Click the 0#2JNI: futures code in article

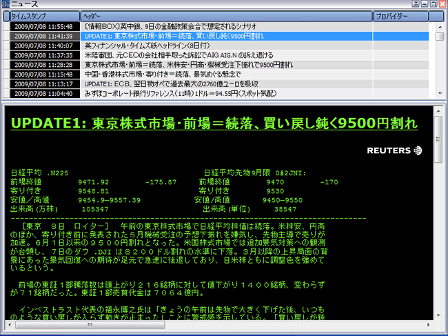coord(291,173)
